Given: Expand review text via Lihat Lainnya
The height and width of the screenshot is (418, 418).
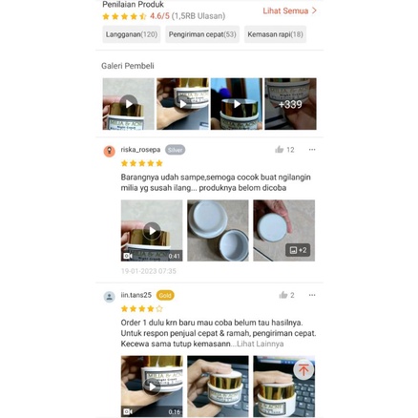Looking at the screenshot, I should (261, 344).
